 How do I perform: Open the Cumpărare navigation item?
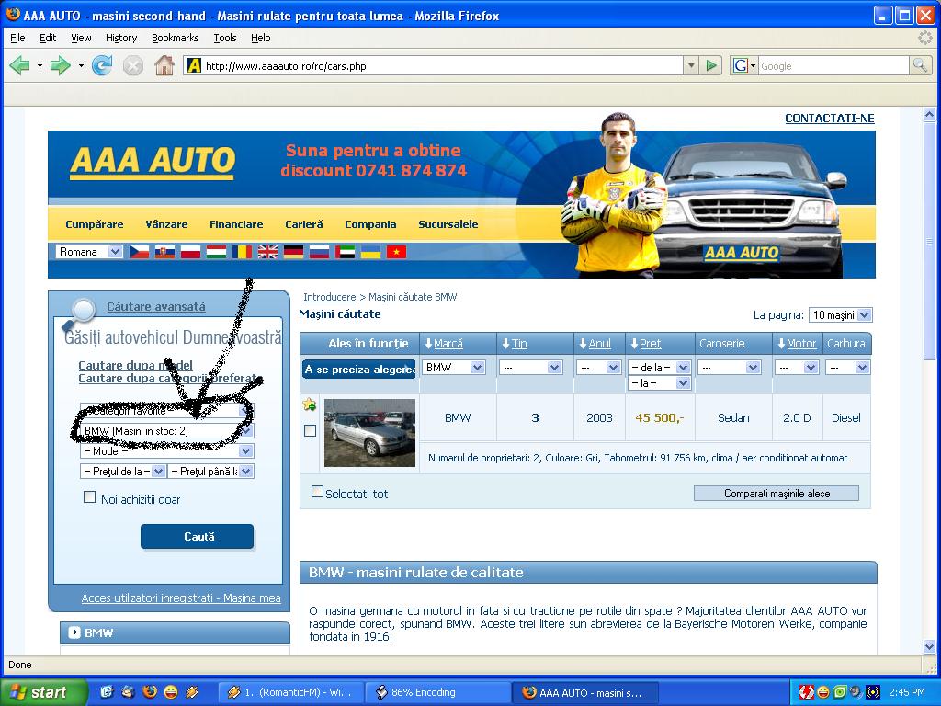(95, 224)
